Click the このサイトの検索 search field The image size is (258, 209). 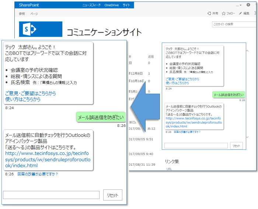[234, 24]
